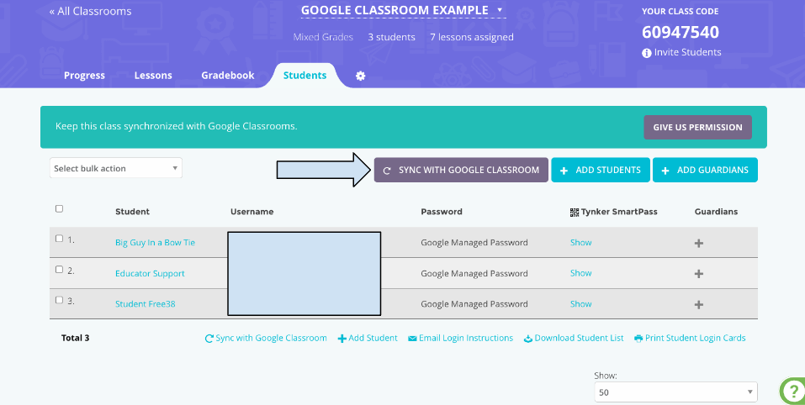Click the class code 60947540
The height and width of the screenshot is (405, 805).
pos(681,32)
